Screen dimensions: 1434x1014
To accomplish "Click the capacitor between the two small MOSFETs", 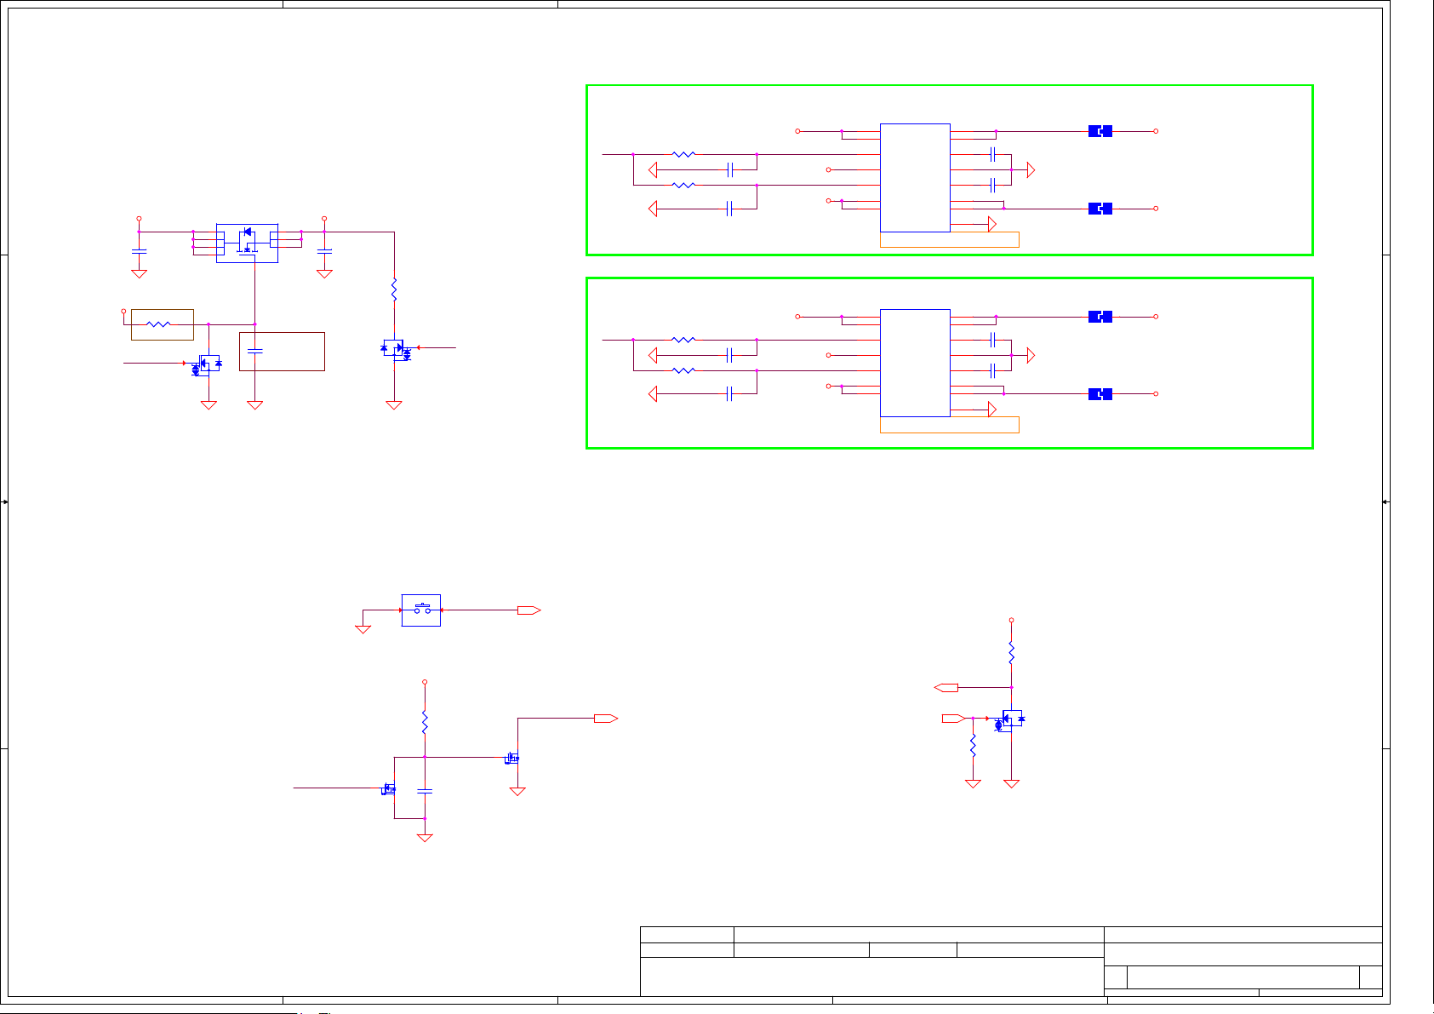I will point(425,791).
